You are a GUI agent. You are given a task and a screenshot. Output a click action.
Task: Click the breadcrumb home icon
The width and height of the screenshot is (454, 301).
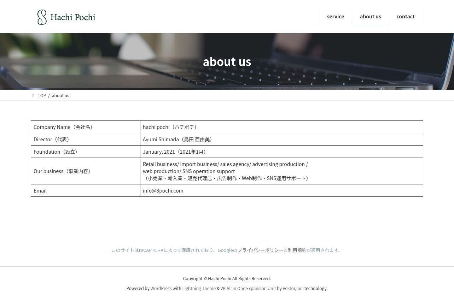click(33, 96)
